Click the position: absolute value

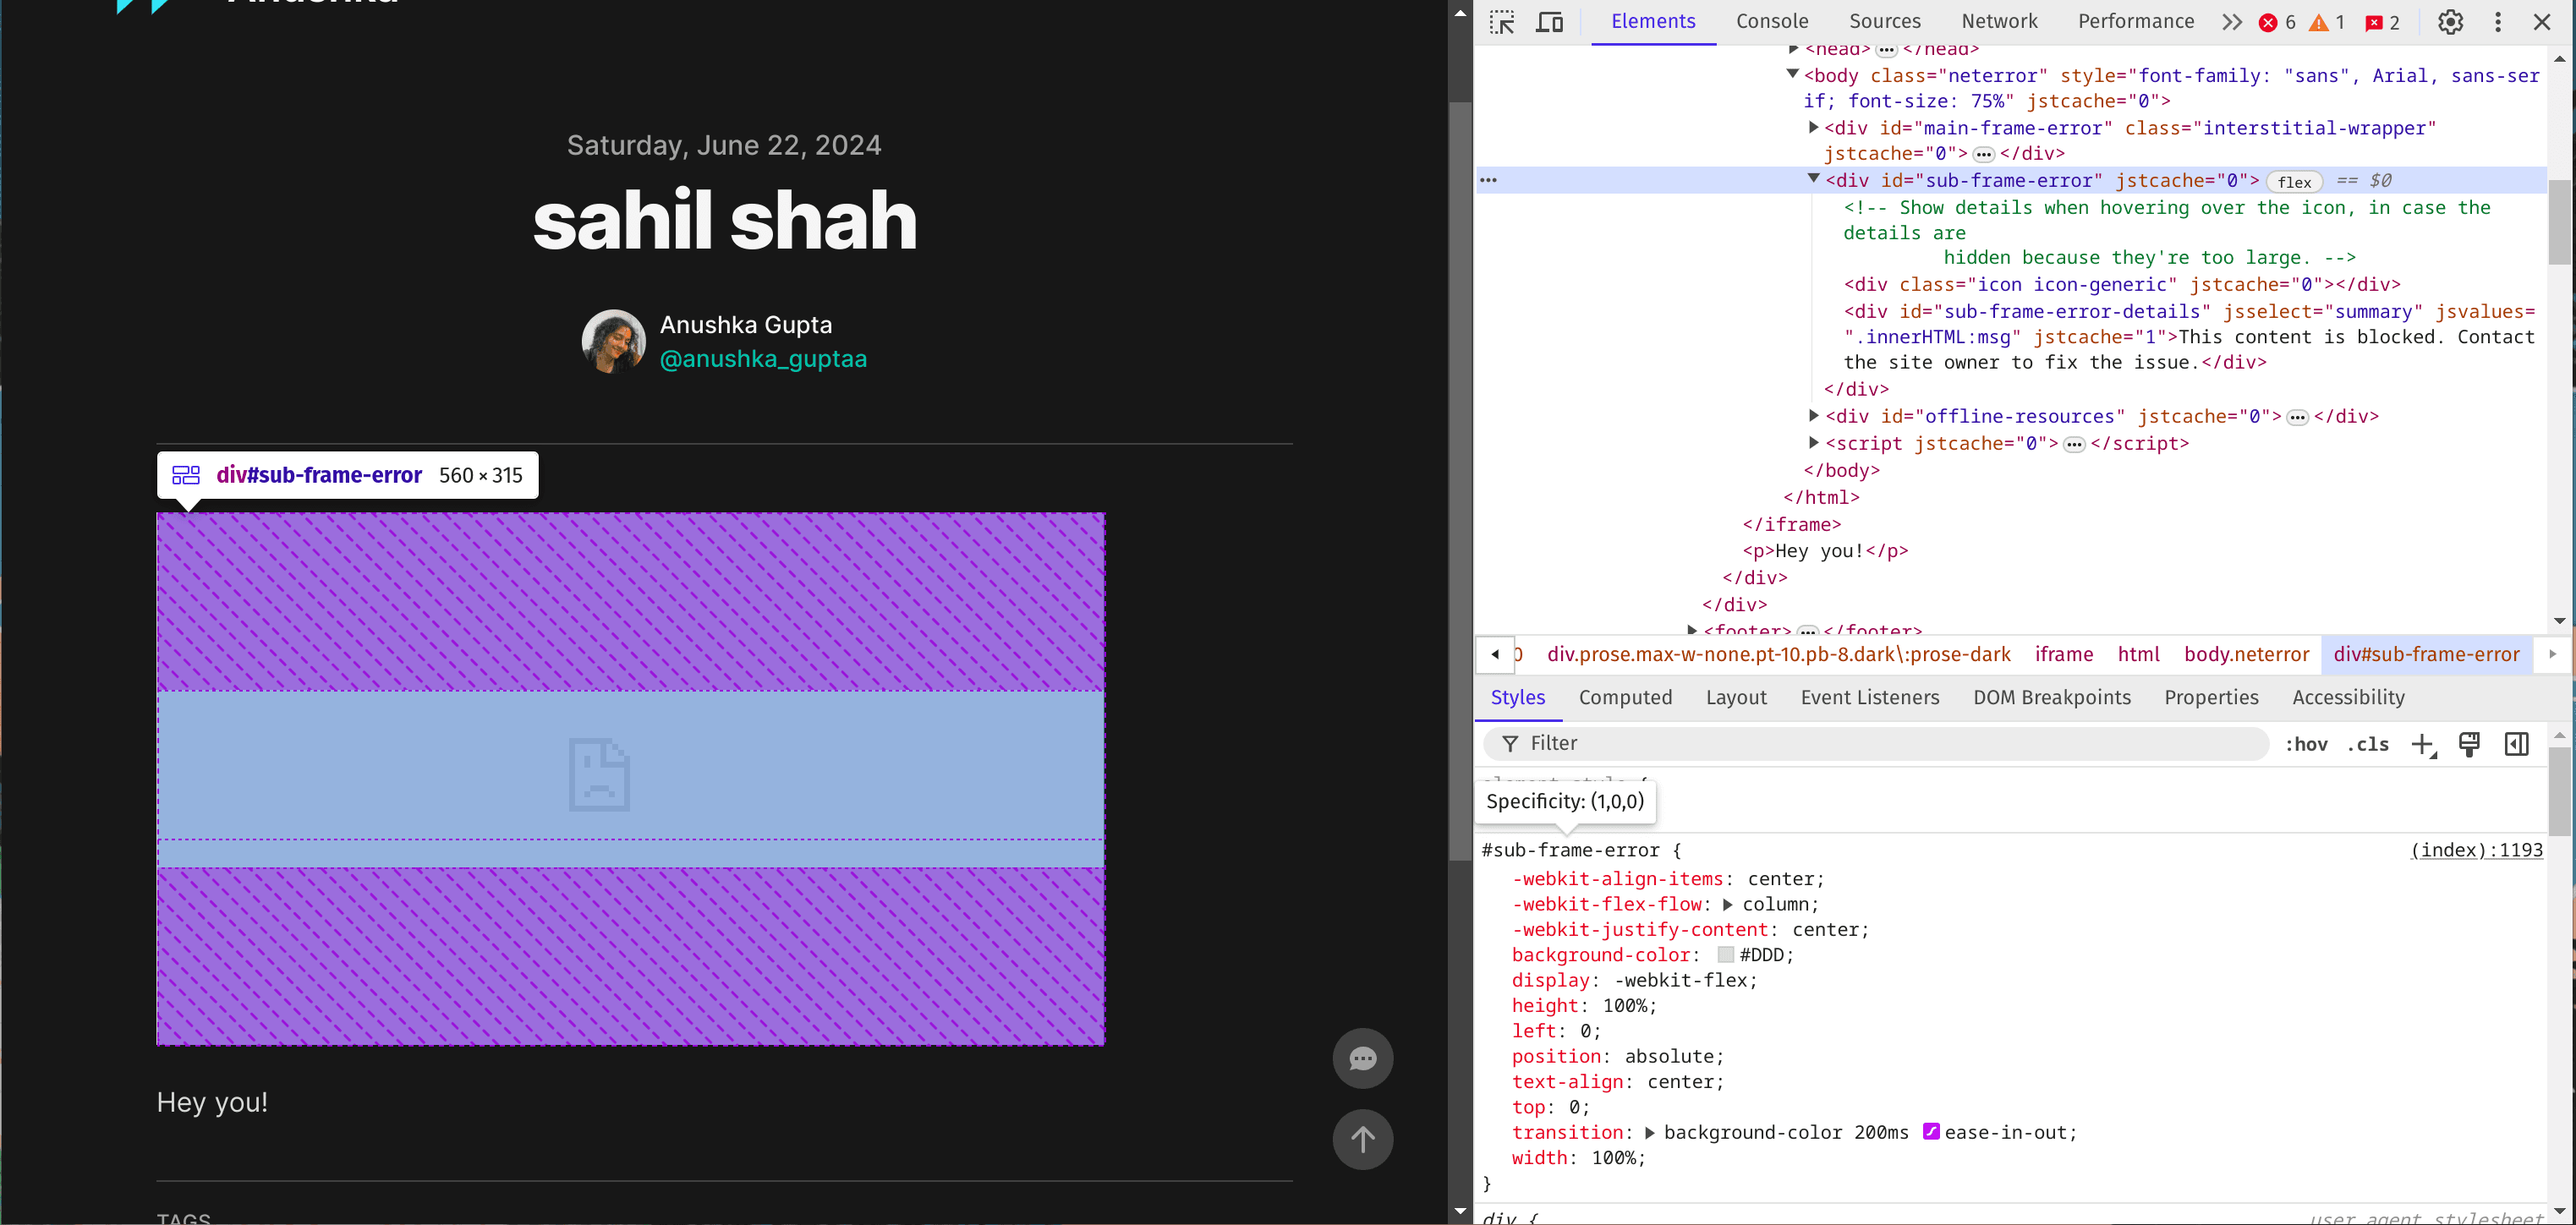coord(1669,1056)
